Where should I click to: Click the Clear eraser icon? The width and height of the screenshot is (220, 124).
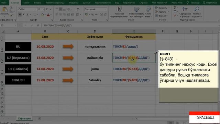(x=175, y=16)
